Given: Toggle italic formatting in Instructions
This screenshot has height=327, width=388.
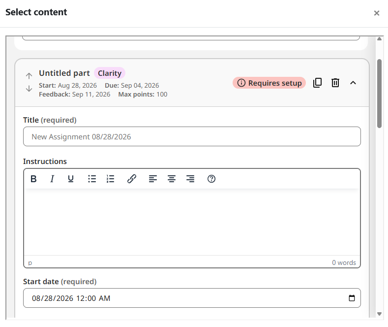Looking at the screenshot, I should click(x=52, y=179).
